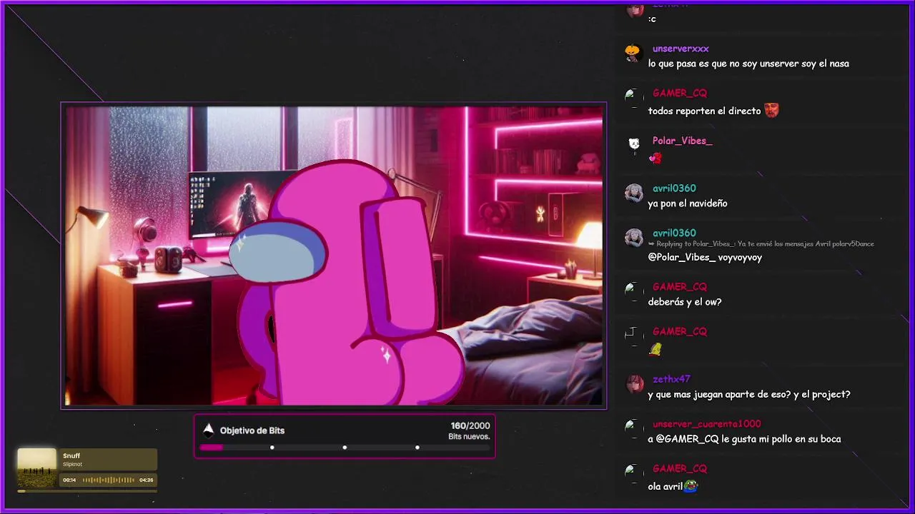915x514 pixels.
Task: Click the song title "Snuff"
Action: point(71,455)
